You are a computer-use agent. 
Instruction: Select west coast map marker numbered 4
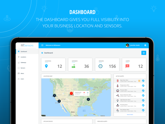(x=59, y=101)
